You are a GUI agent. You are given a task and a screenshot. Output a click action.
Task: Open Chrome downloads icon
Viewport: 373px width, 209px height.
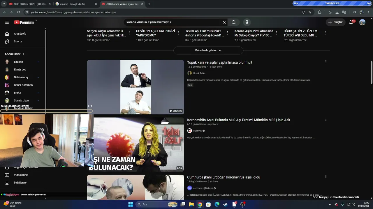pos(337,12)
